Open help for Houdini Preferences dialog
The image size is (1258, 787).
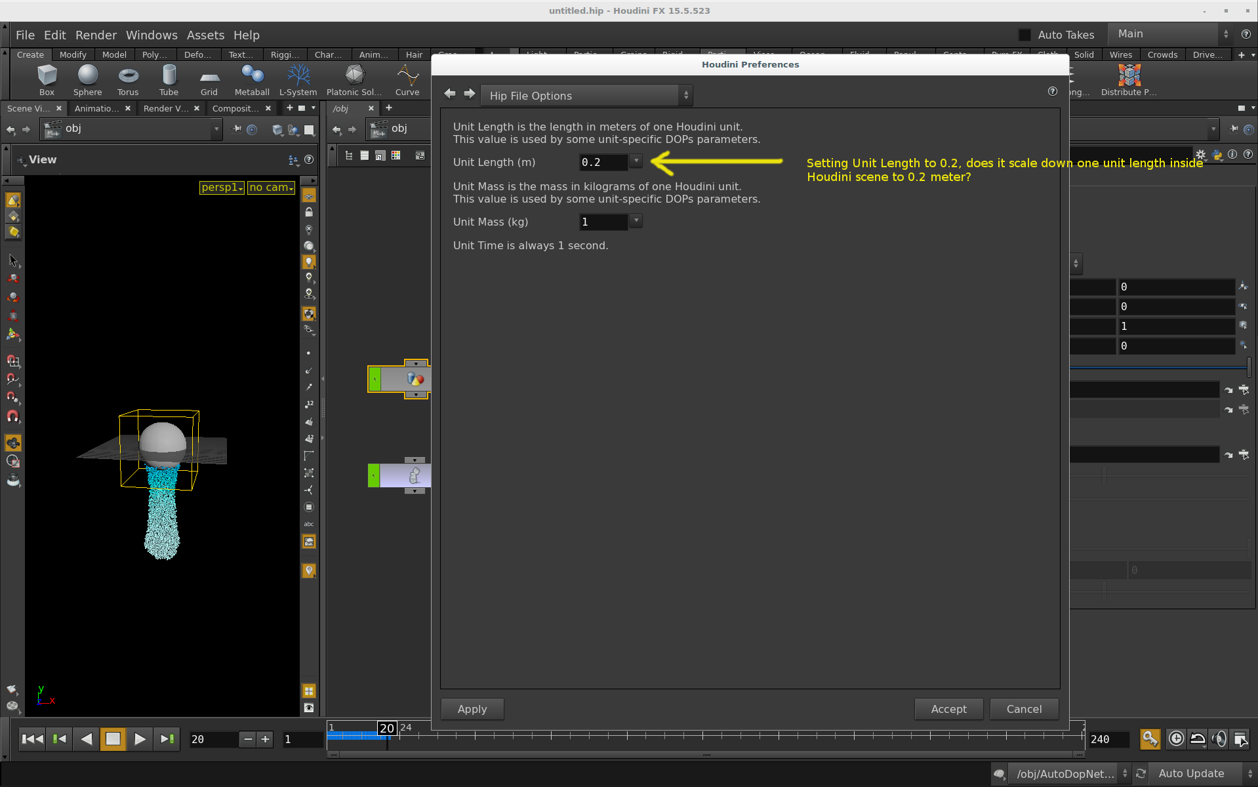tap(1053, 92)
